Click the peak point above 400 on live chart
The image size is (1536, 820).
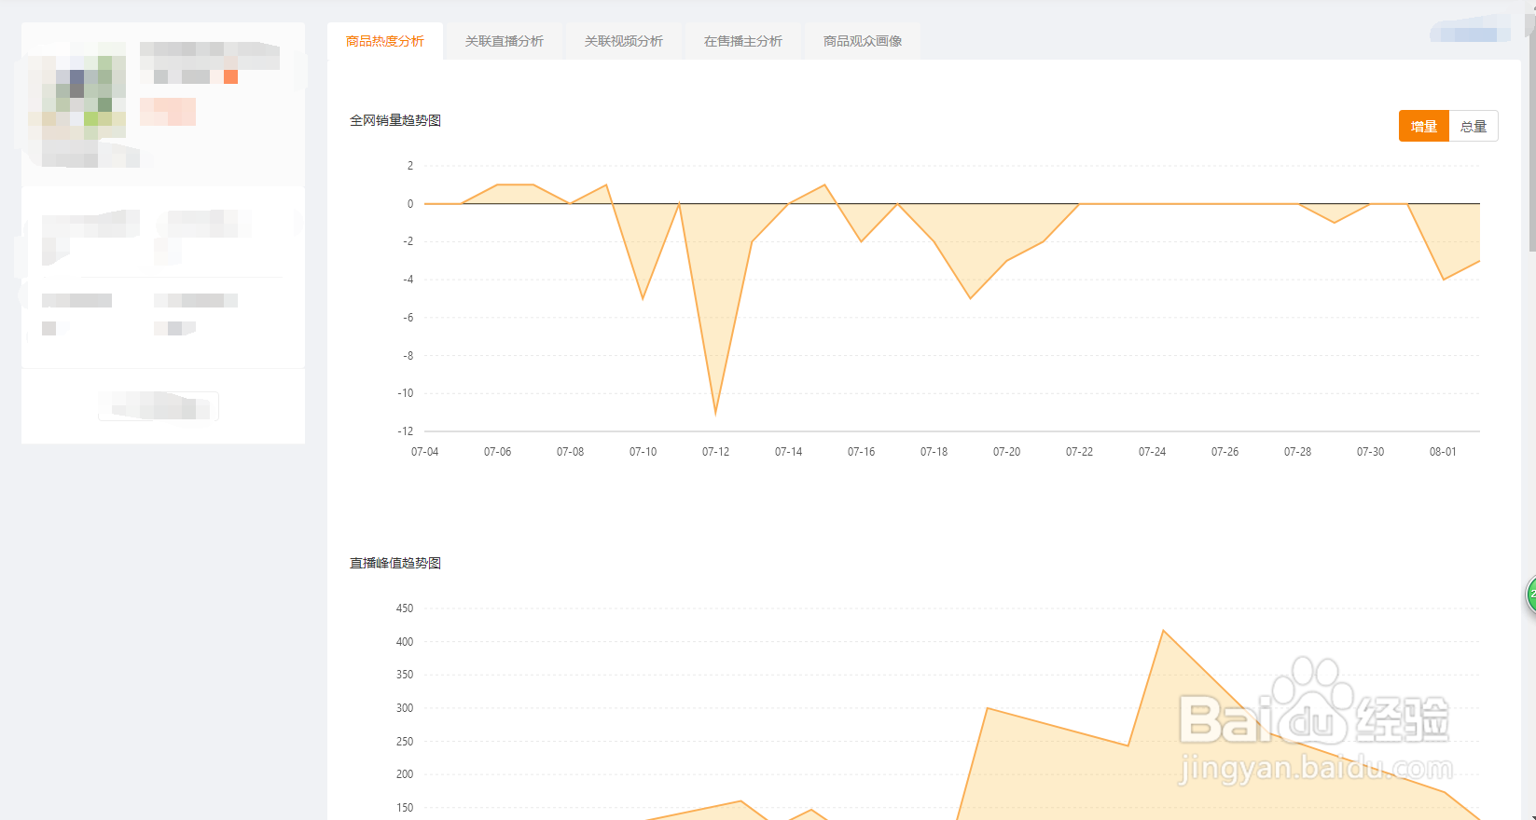[1163, 631]
